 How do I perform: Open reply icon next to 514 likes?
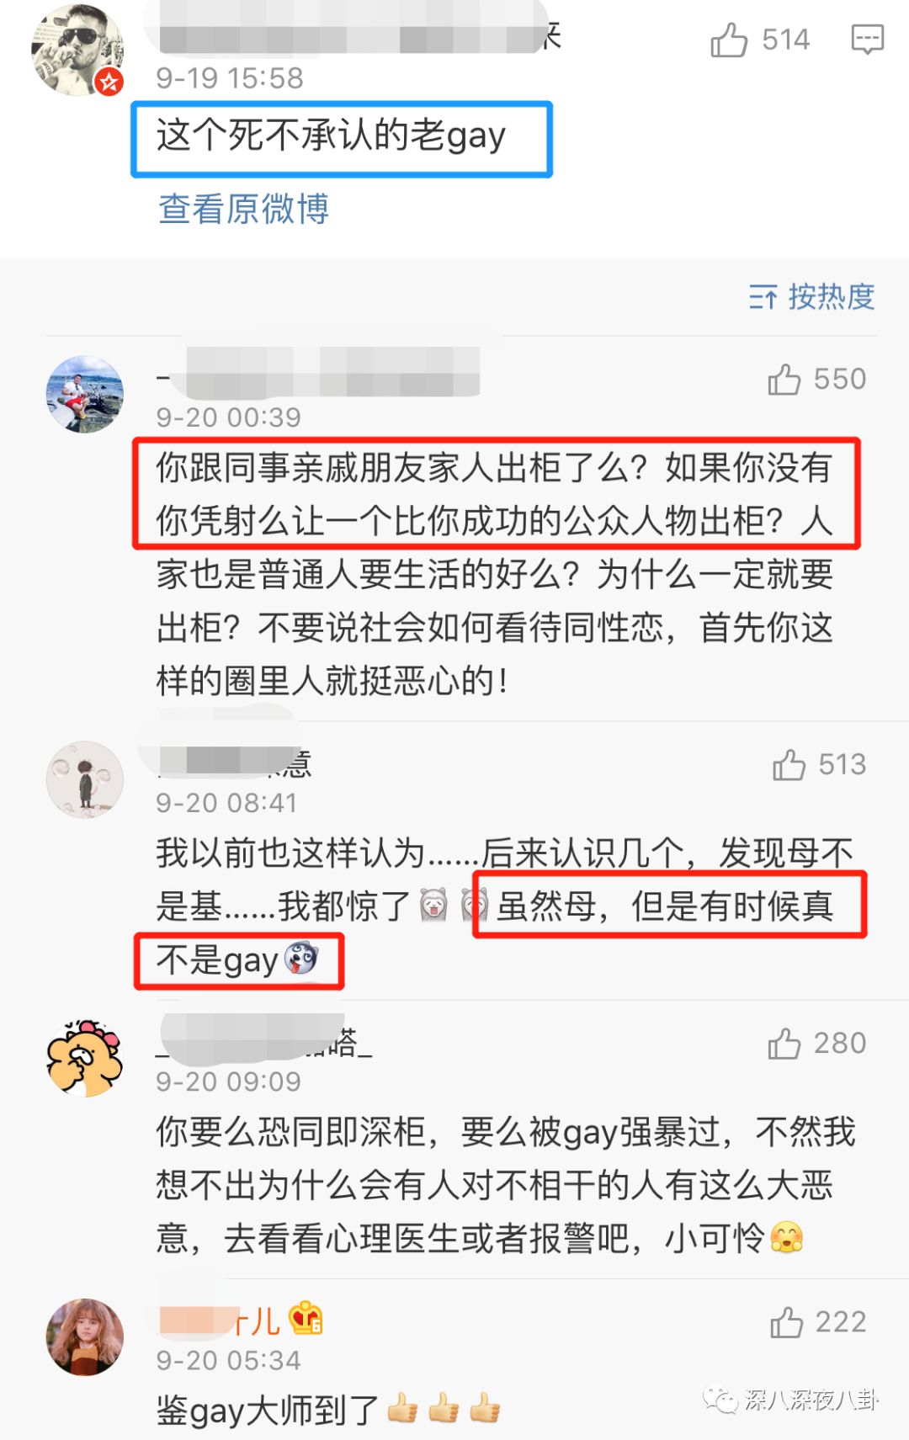pos(867,40)
